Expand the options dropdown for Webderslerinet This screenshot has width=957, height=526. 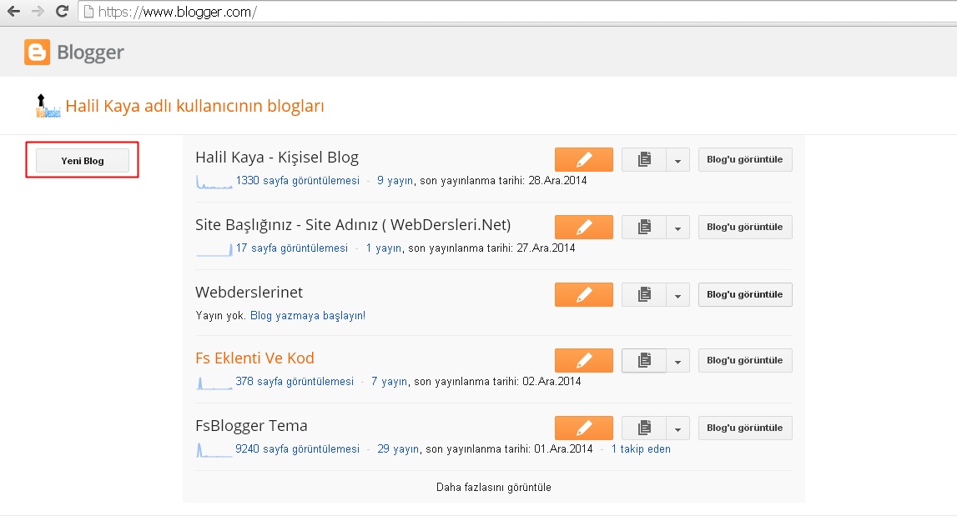[678, 294]
